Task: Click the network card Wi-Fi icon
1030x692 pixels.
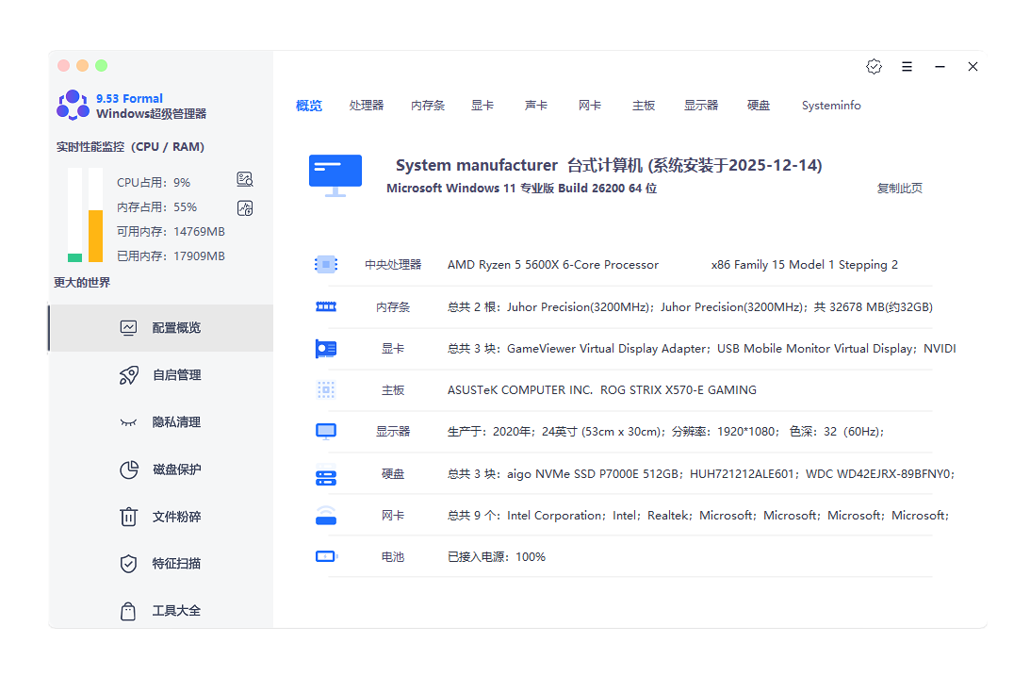Action: point(326,516)
